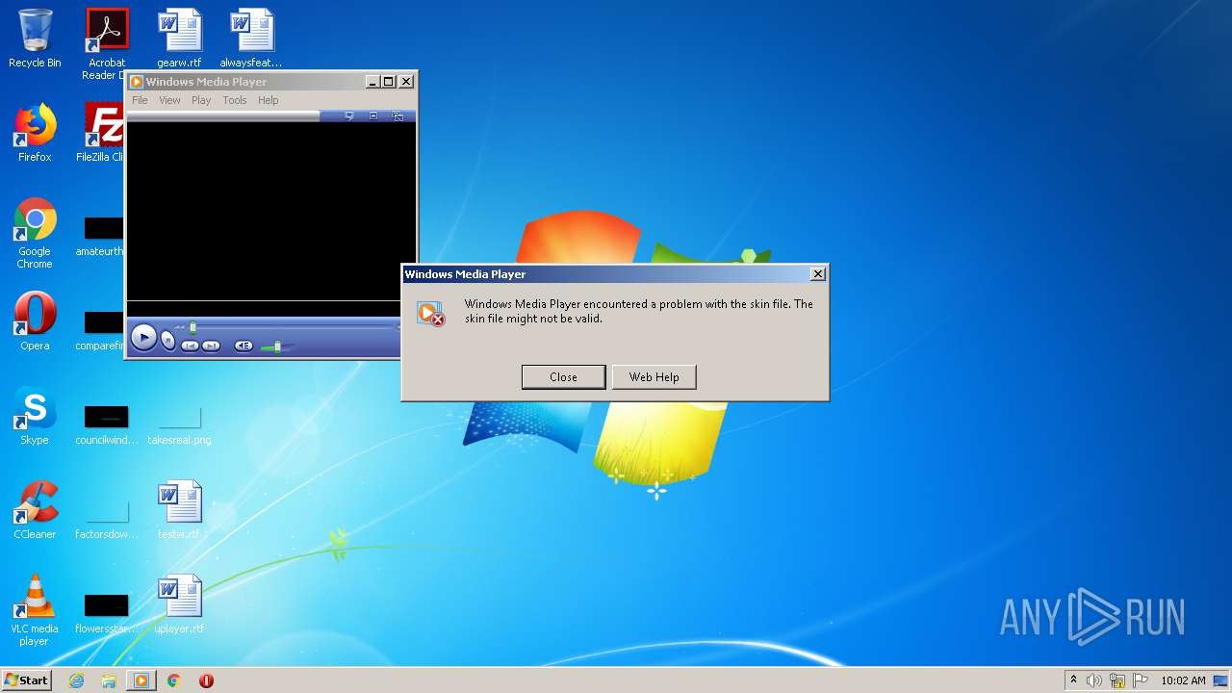Click the Action Center flag icon
The width and height of the screenshot is (1232, 693).
click(x=1141, y=680)
